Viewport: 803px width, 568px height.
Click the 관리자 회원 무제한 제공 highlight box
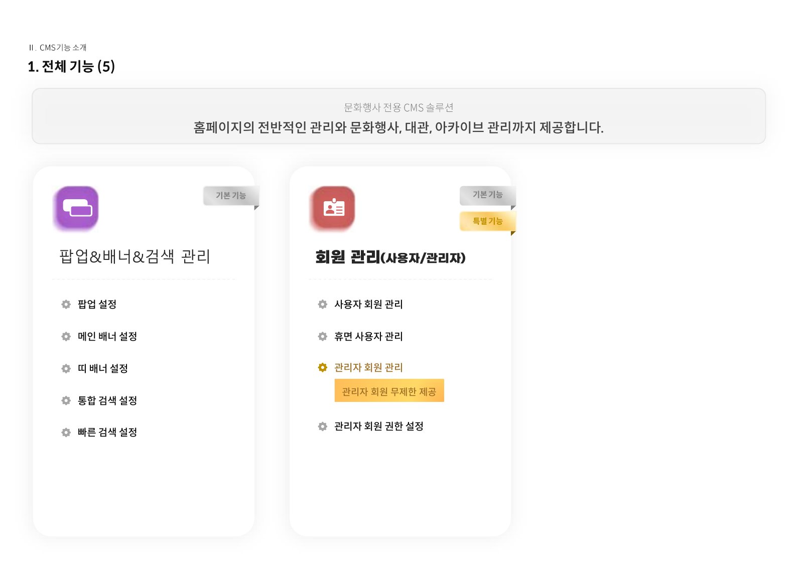pos(389,391)
